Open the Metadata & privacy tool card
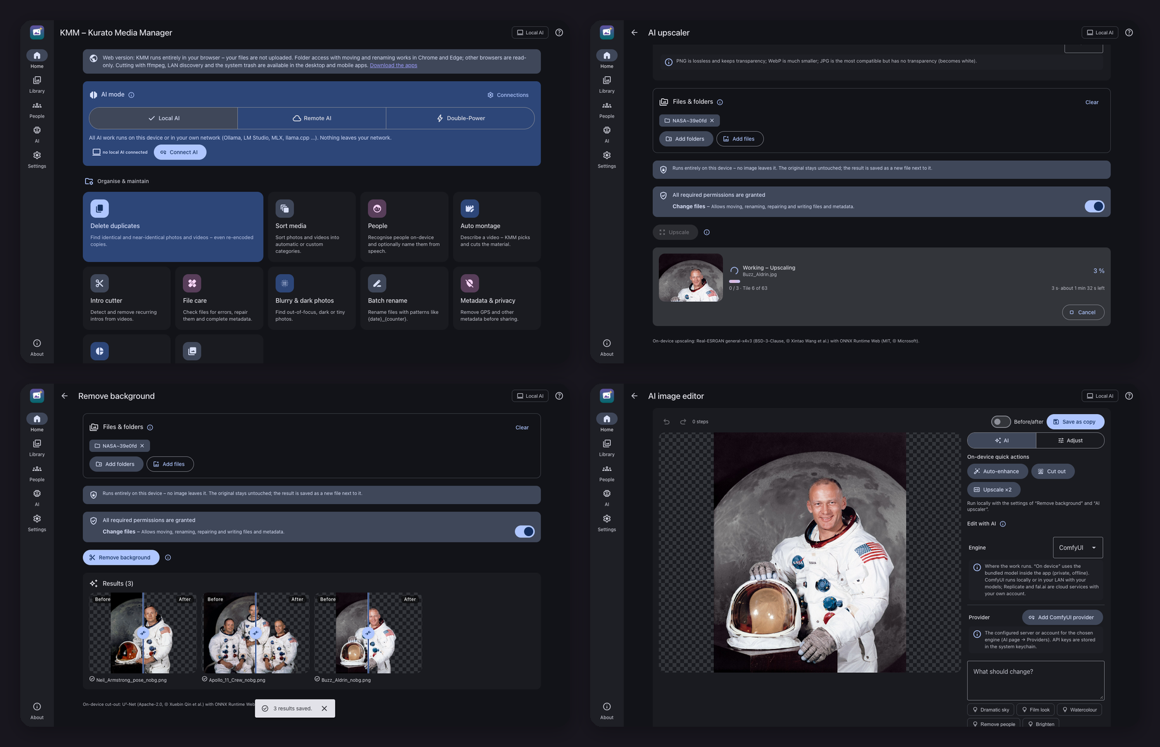The width and height of the screenshot is (1160, 747). 496,298
